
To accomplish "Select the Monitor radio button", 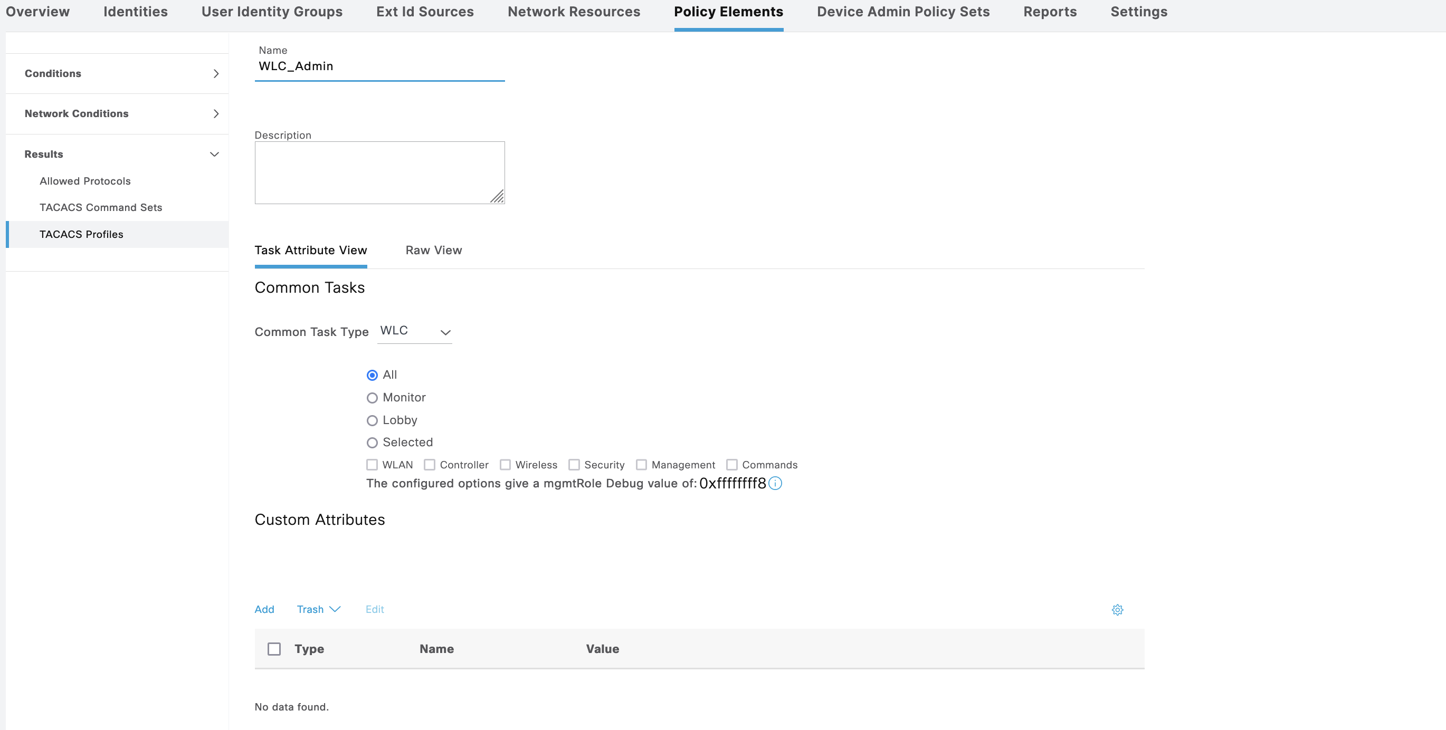I will point(372,398).
